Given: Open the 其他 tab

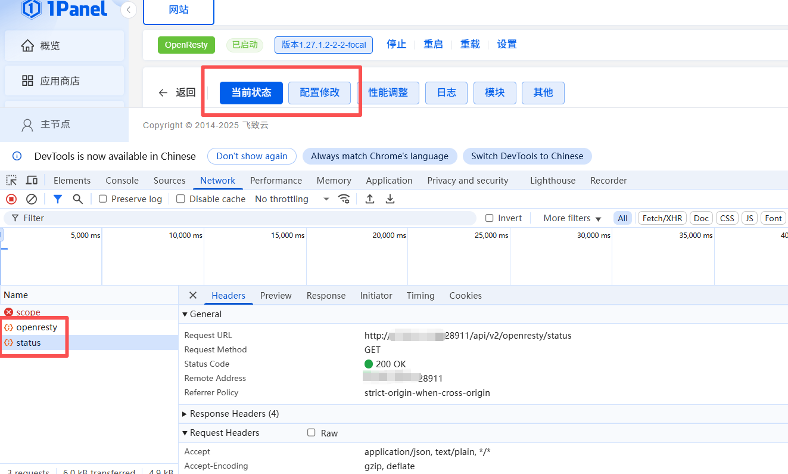Looking at the screenshot, I should point(543,92).
